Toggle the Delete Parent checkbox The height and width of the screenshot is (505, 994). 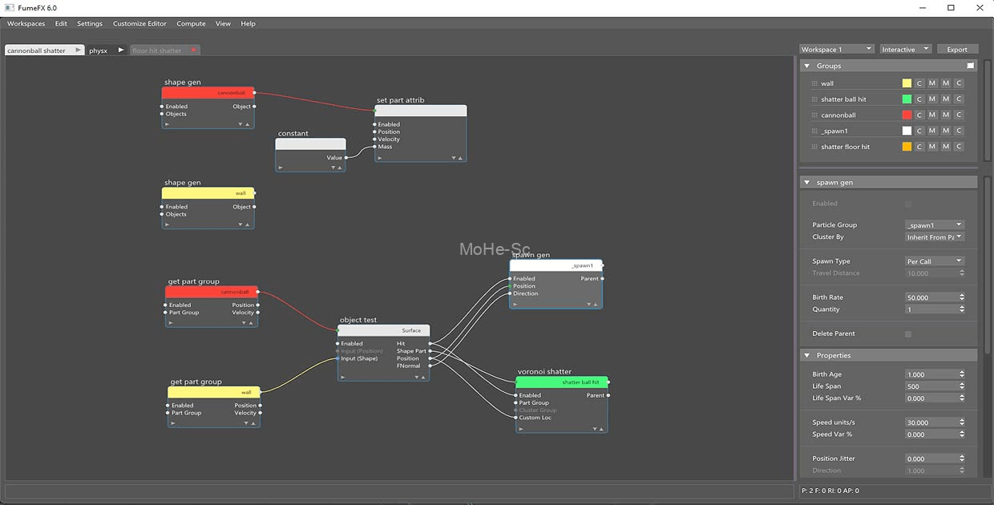(907, 333)
